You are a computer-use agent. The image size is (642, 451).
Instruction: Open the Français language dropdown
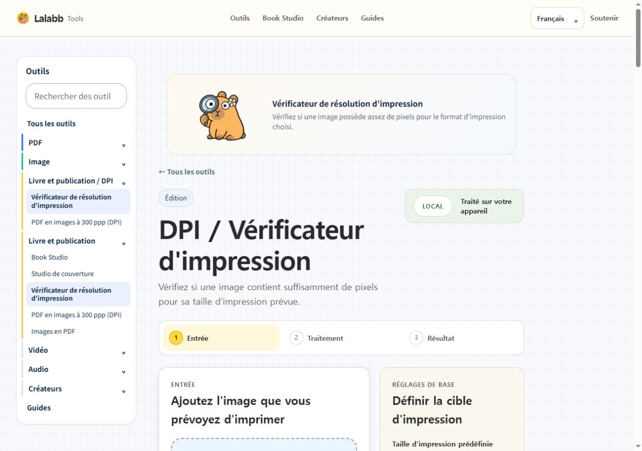coord(557,18)
